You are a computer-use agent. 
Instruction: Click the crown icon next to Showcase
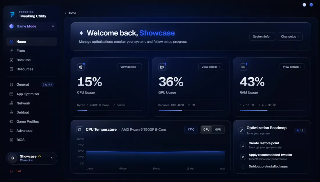tap(40, 156)
